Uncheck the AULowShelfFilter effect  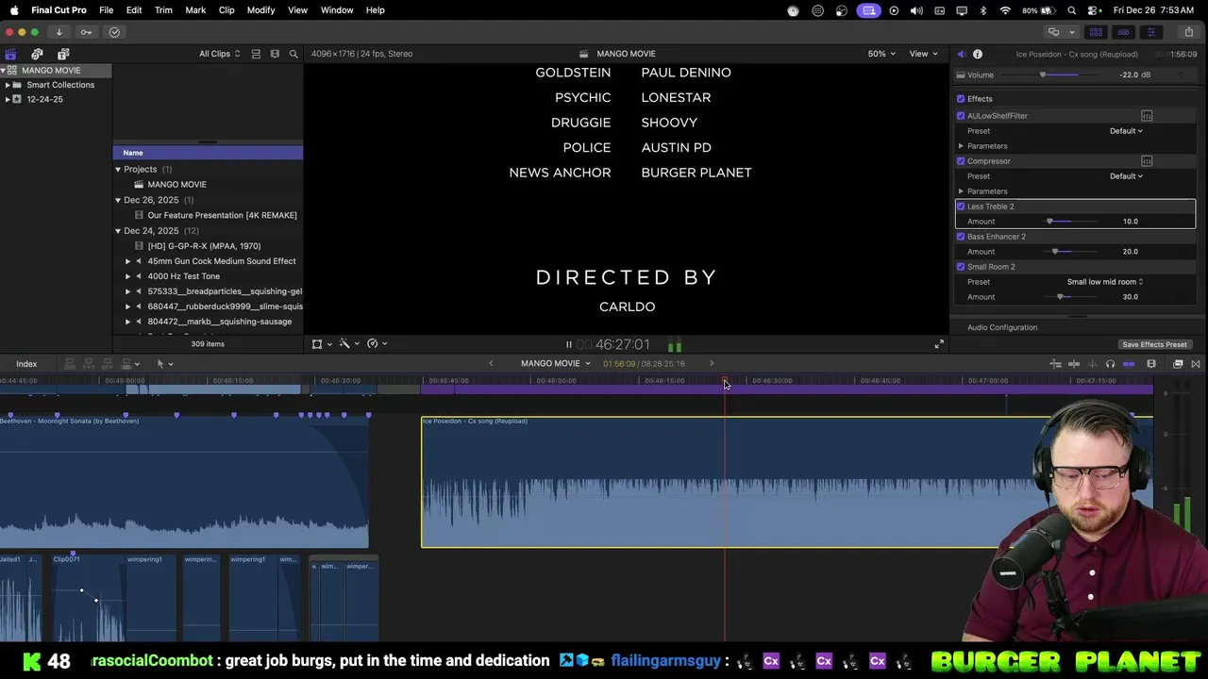tap(961, 116)
